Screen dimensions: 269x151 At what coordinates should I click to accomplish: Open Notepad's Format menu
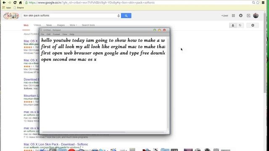[56, 34]
